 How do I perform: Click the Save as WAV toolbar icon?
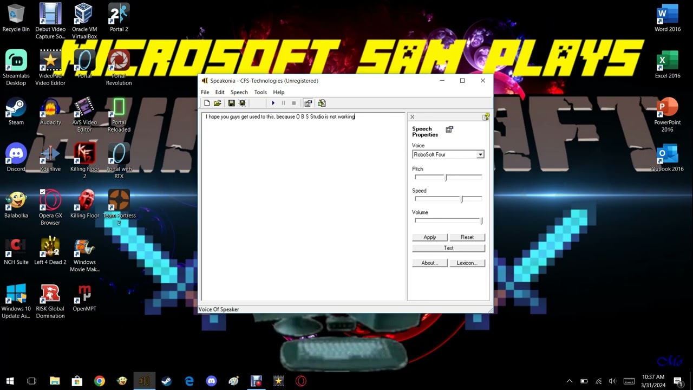point(242,103)
